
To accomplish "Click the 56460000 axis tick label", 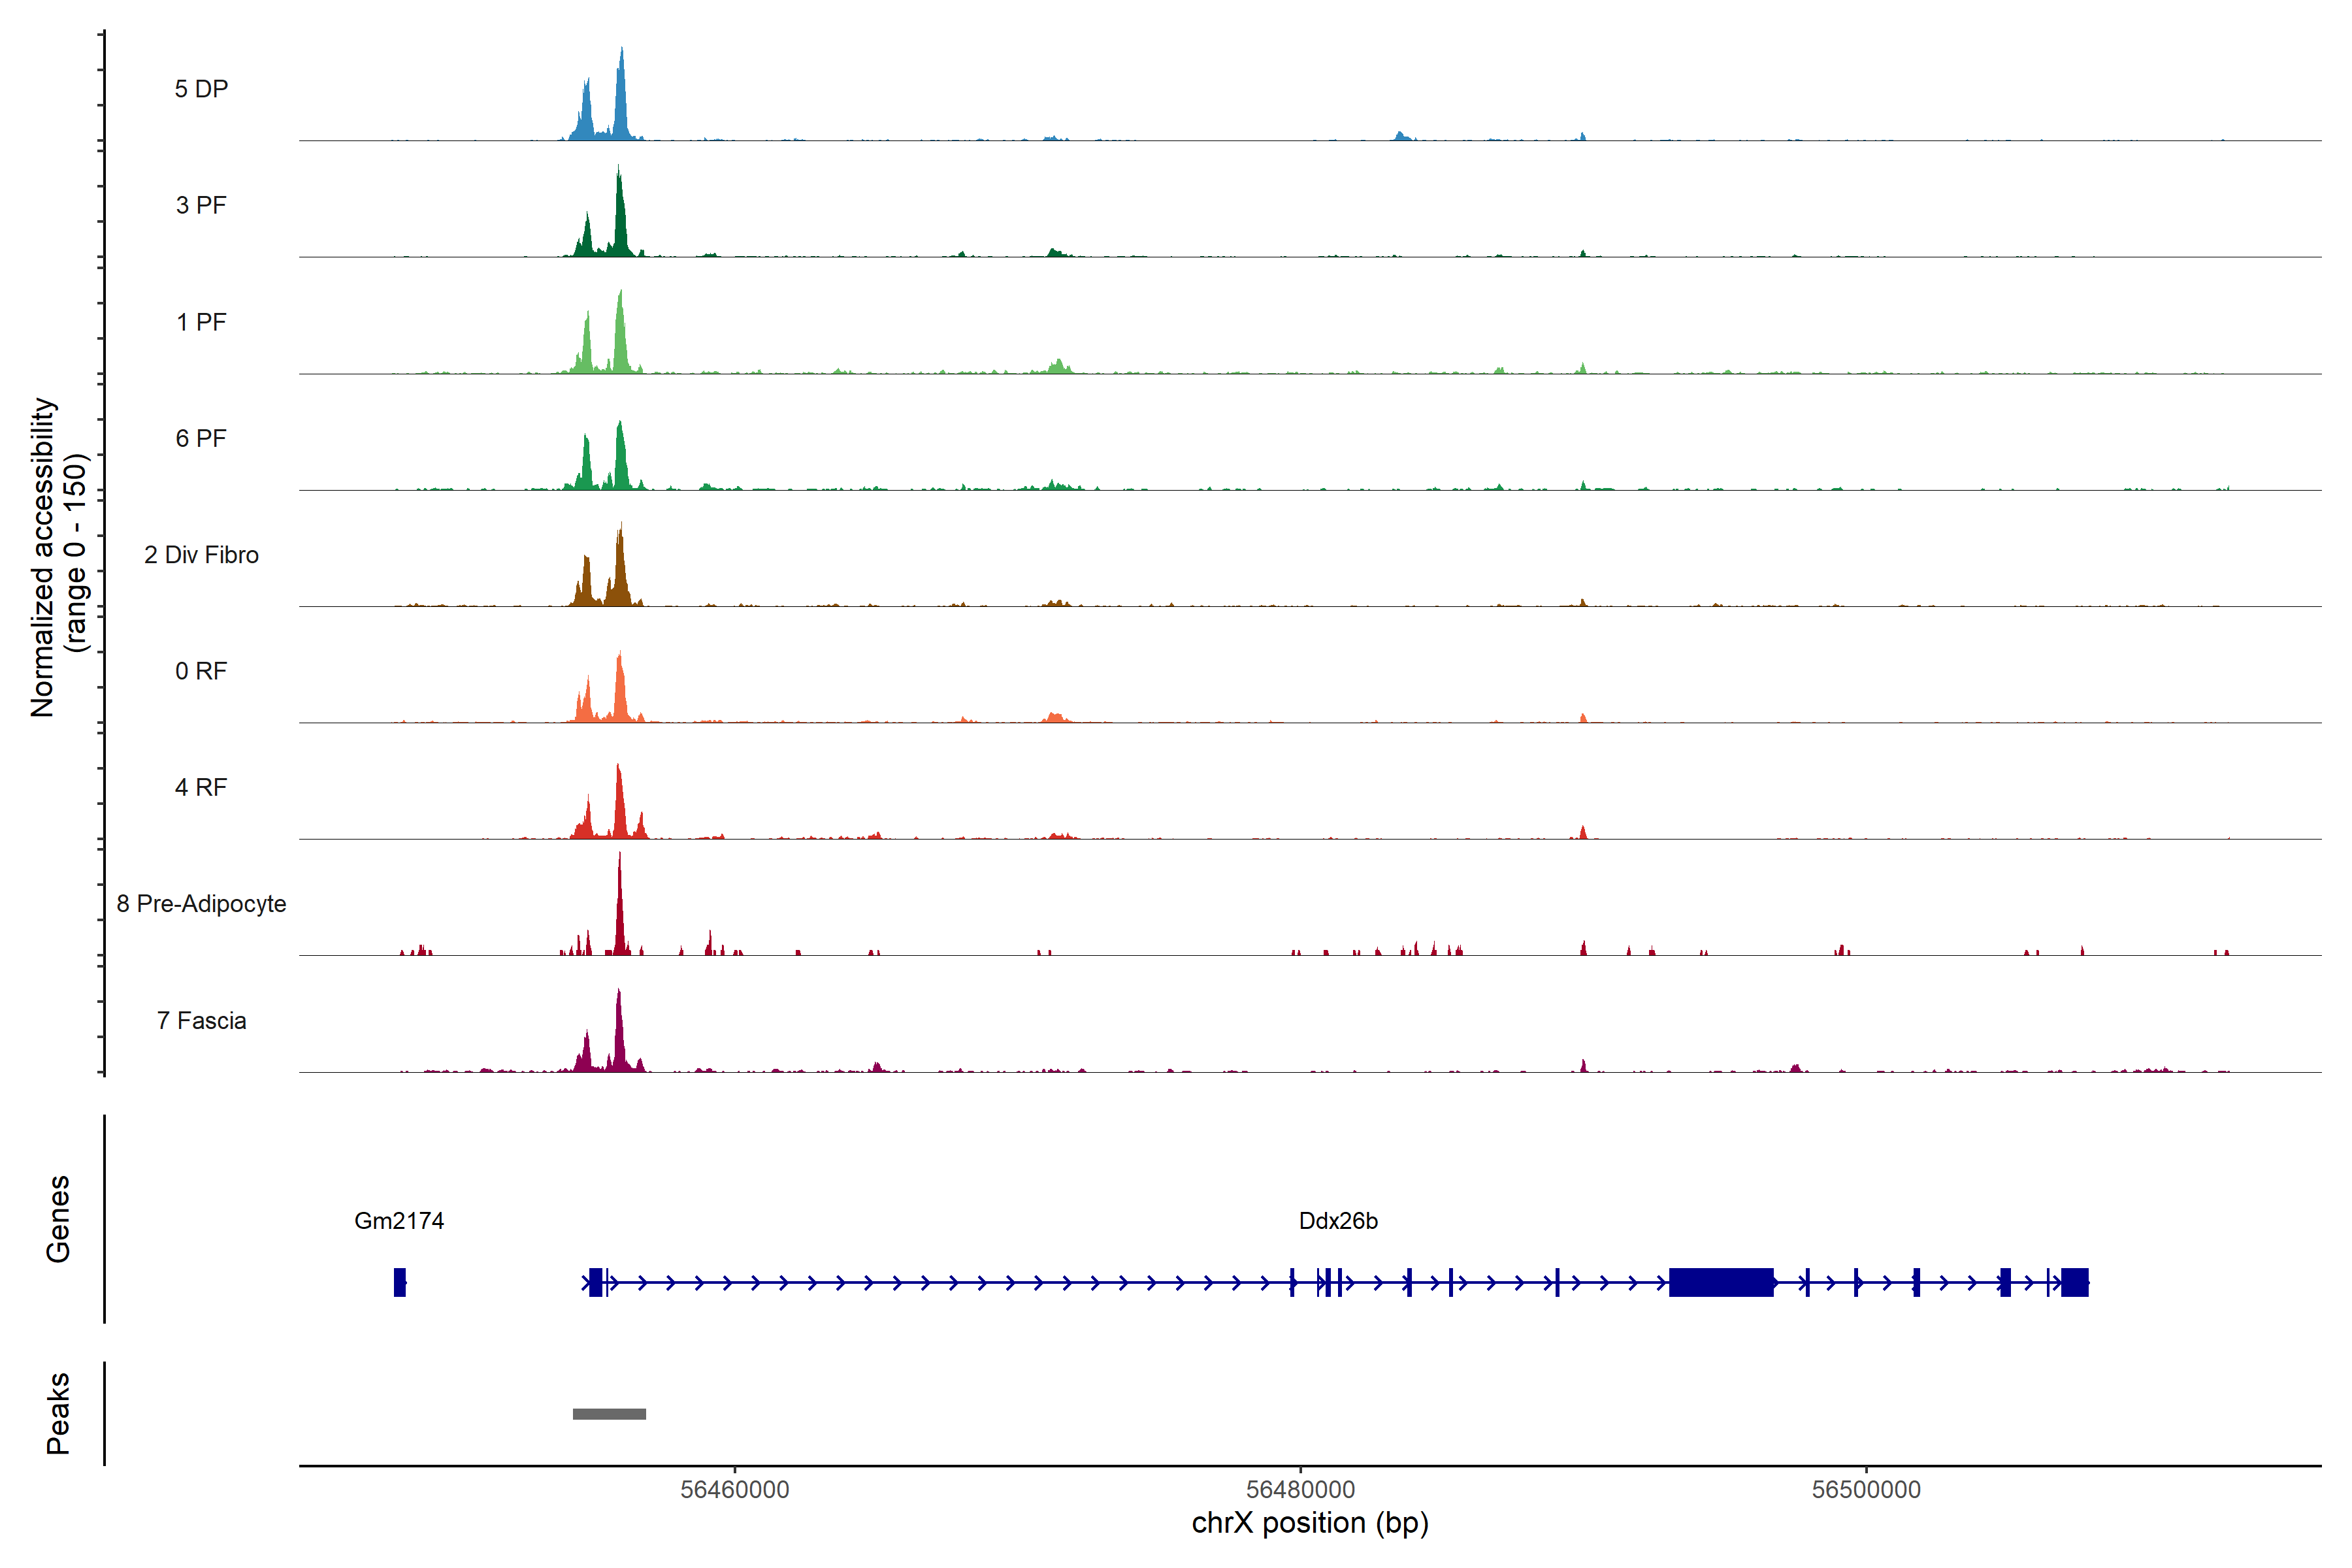I will [x=735, y=1490].
